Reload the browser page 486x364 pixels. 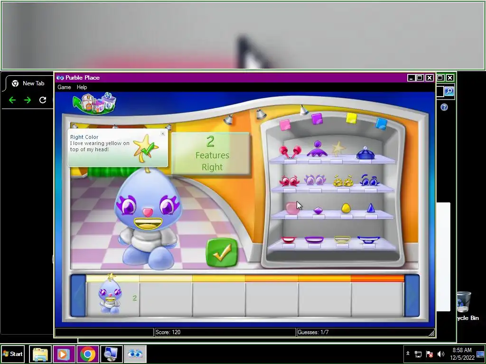[x=43, y=100]
